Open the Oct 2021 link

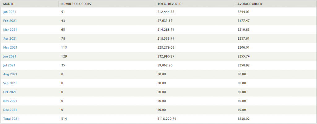pyautogui.click(x=10, y=92)
